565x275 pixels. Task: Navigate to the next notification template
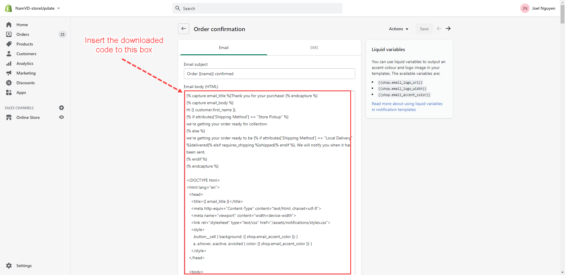pyautogui.click(x=448, y=28)
